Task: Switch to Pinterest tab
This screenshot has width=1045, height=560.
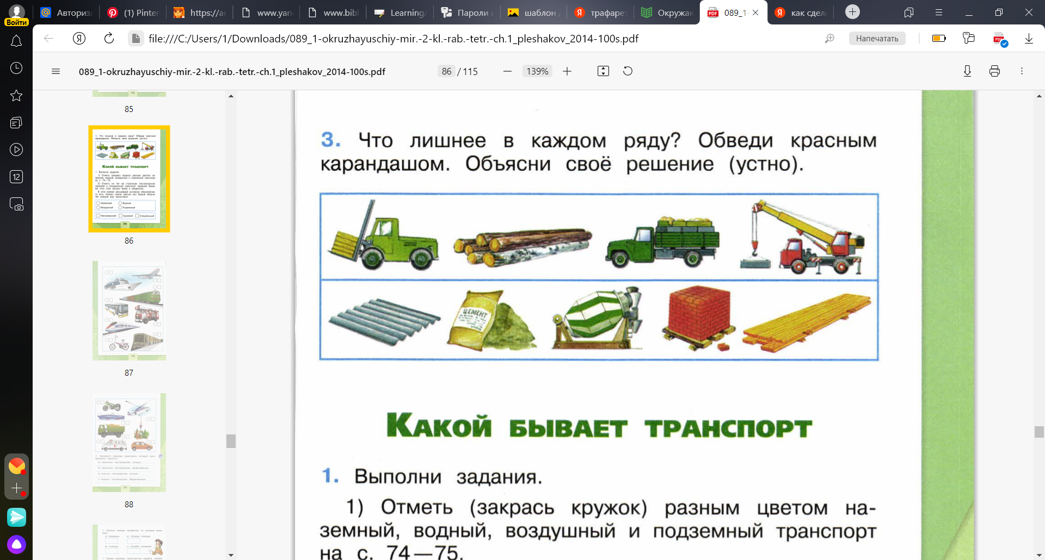Action: coord(134,13)
